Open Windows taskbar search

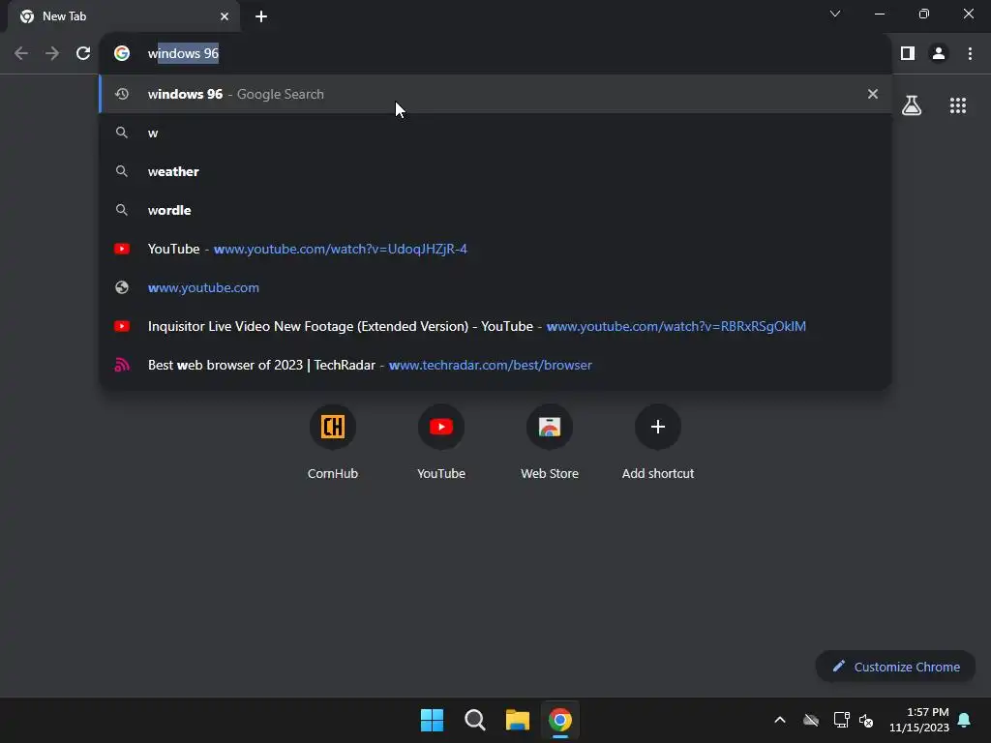474,720
